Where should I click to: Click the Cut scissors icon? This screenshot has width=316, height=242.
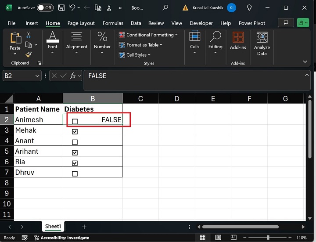(x=29, y=35)
